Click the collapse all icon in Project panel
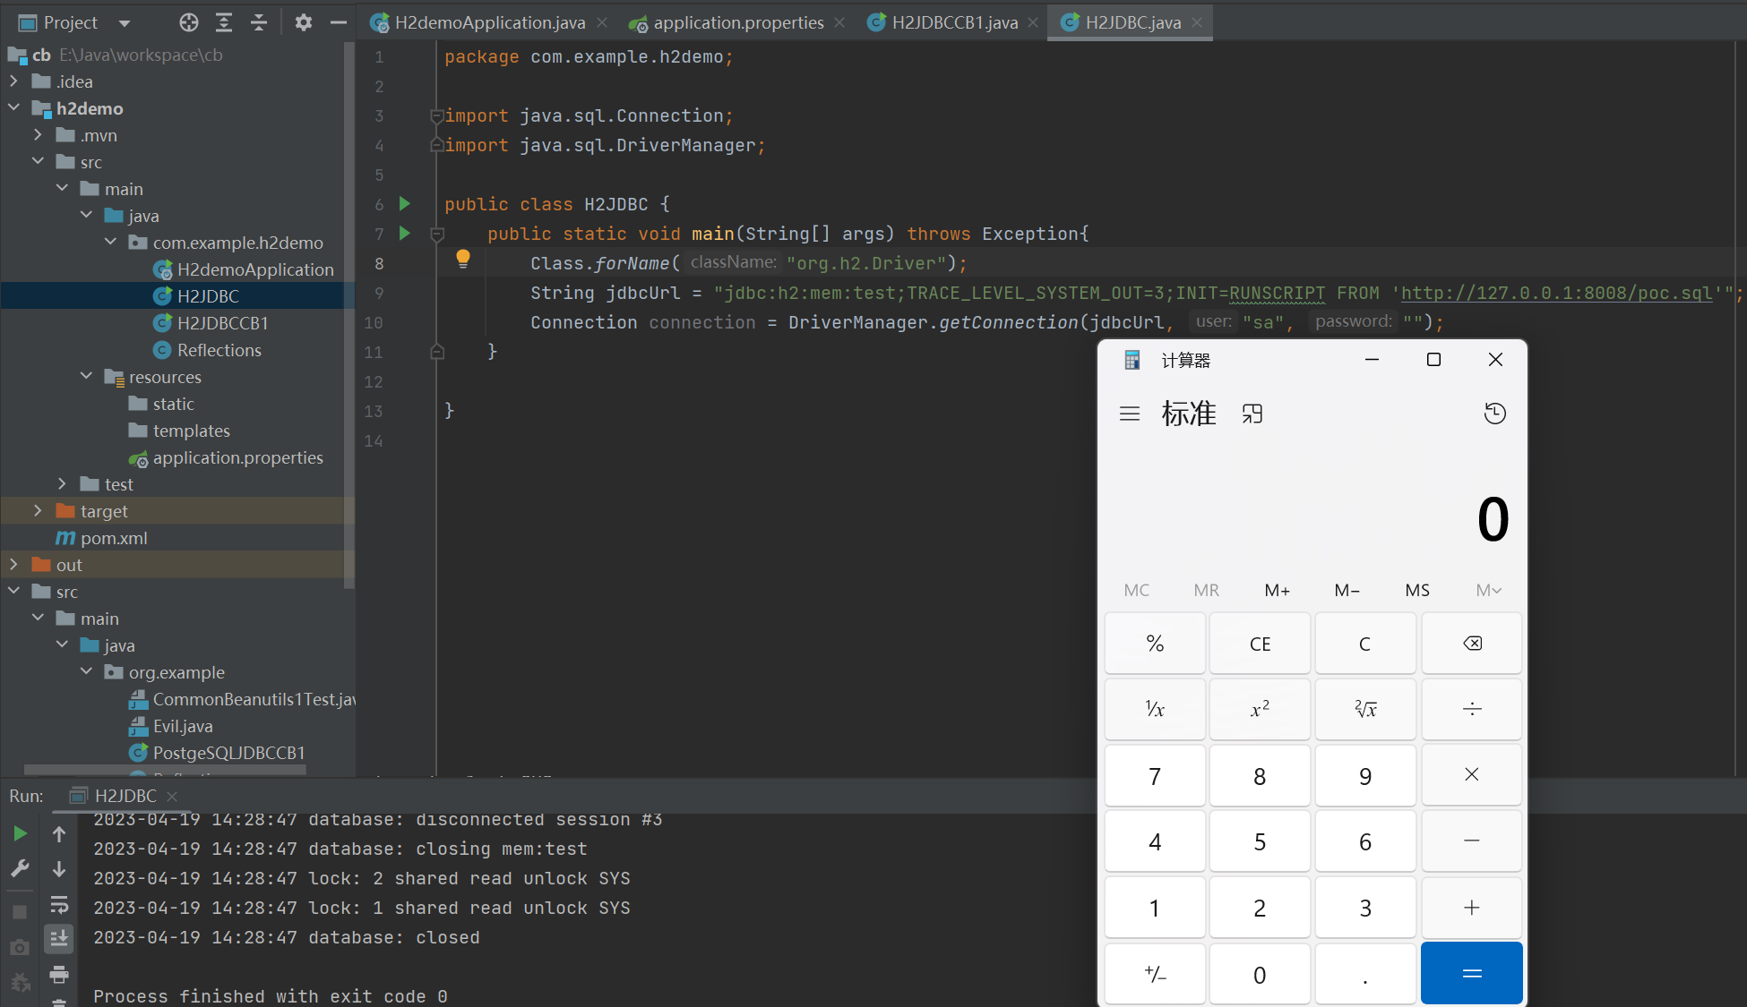The image size is (1747, 1007). [259, 22]
